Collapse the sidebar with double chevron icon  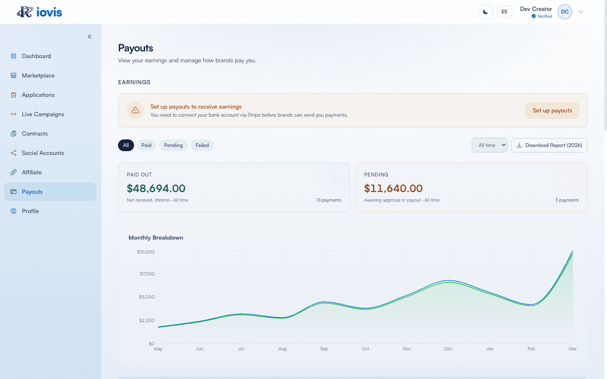90,37
